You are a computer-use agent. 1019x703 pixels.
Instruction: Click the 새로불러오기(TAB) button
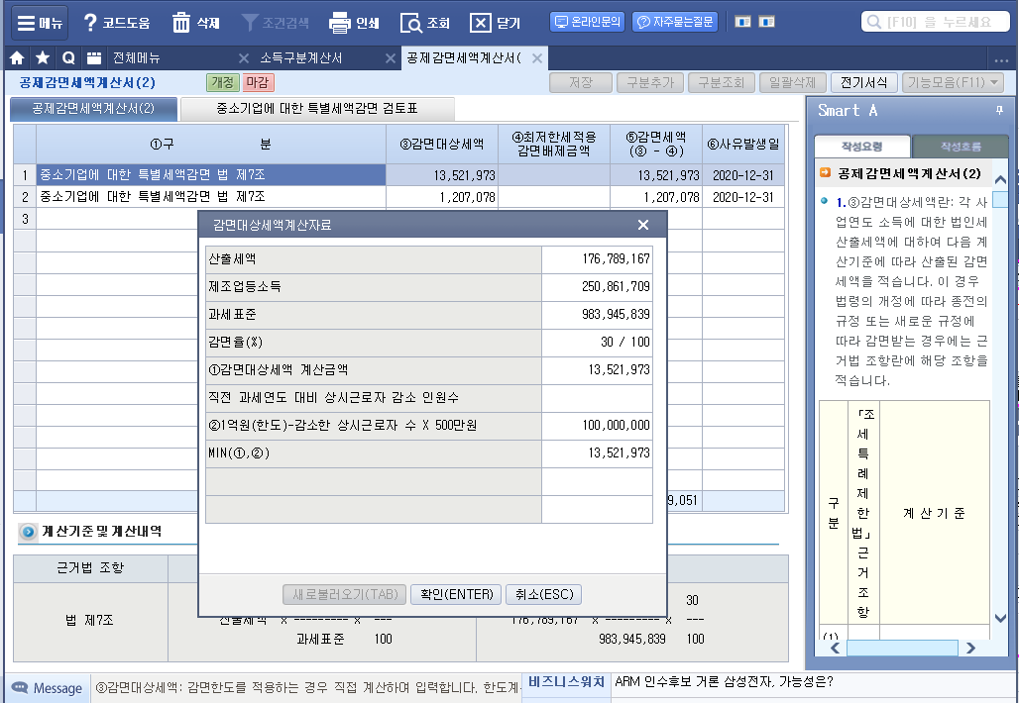pyautogui.click(x=344, y=595)
